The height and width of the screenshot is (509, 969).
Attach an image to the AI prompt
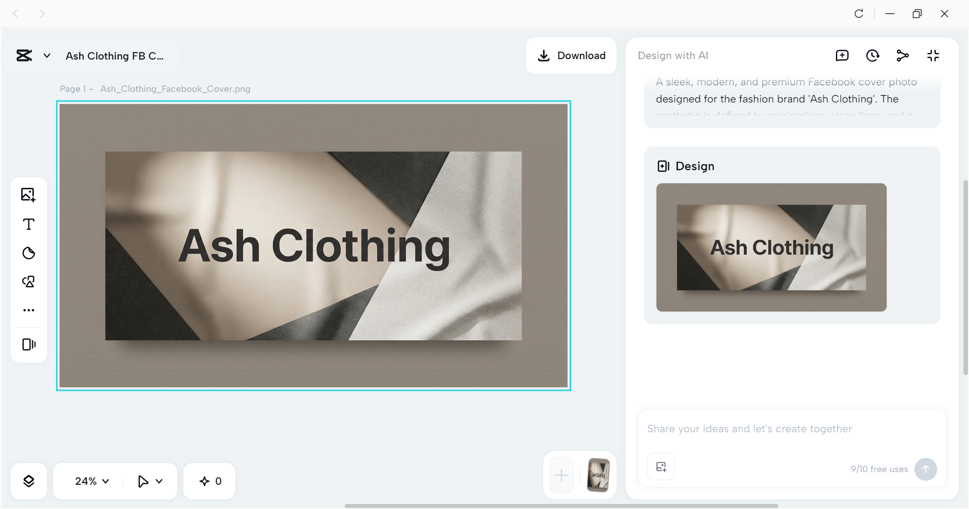coord(661,466)
